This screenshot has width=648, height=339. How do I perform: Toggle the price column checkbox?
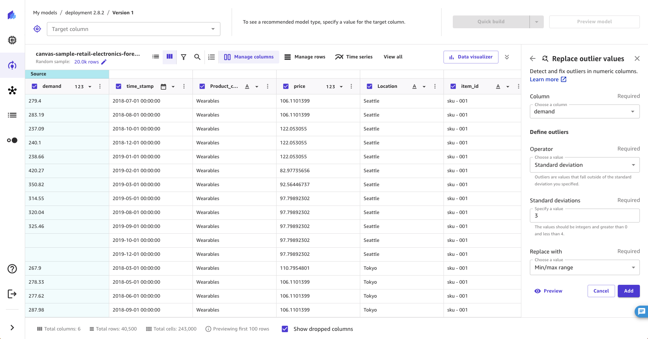coord(286,86)
